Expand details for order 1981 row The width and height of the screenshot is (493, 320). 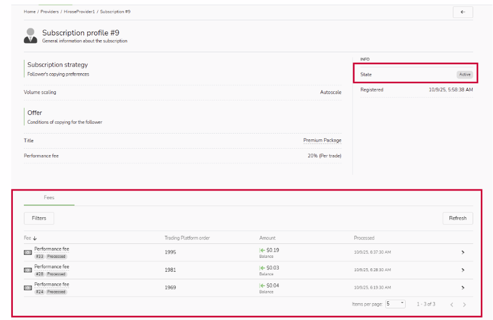point(463,270)
